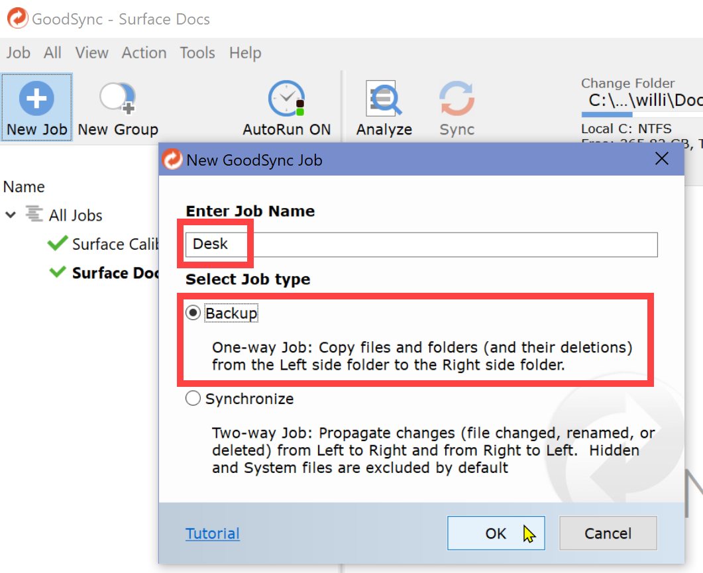Click the 'Local C: NTFS' drive info

coord(626,129)
